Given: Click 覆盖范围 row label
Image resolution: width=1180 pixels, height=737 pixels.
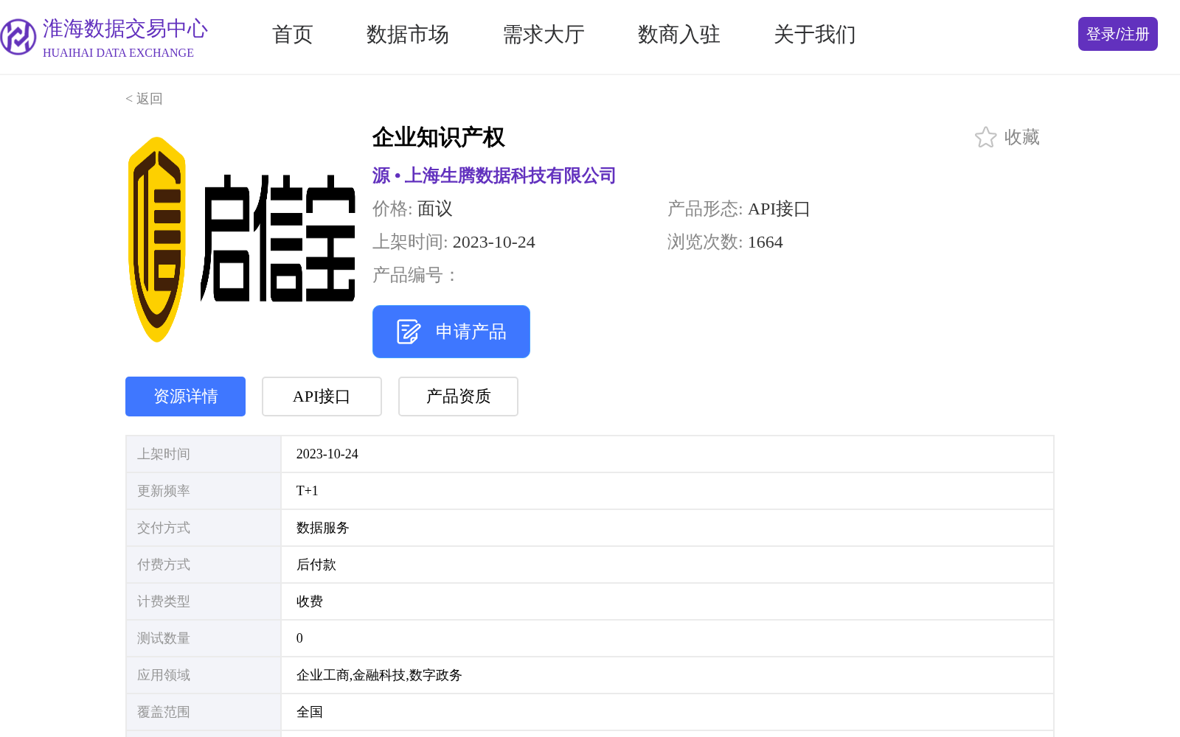Looking at the screenshot, I should click(x=164, y=712).
